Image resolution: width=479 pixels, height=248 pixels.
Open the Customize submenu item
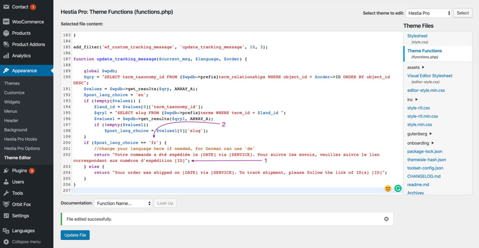(x=14, y=92)
